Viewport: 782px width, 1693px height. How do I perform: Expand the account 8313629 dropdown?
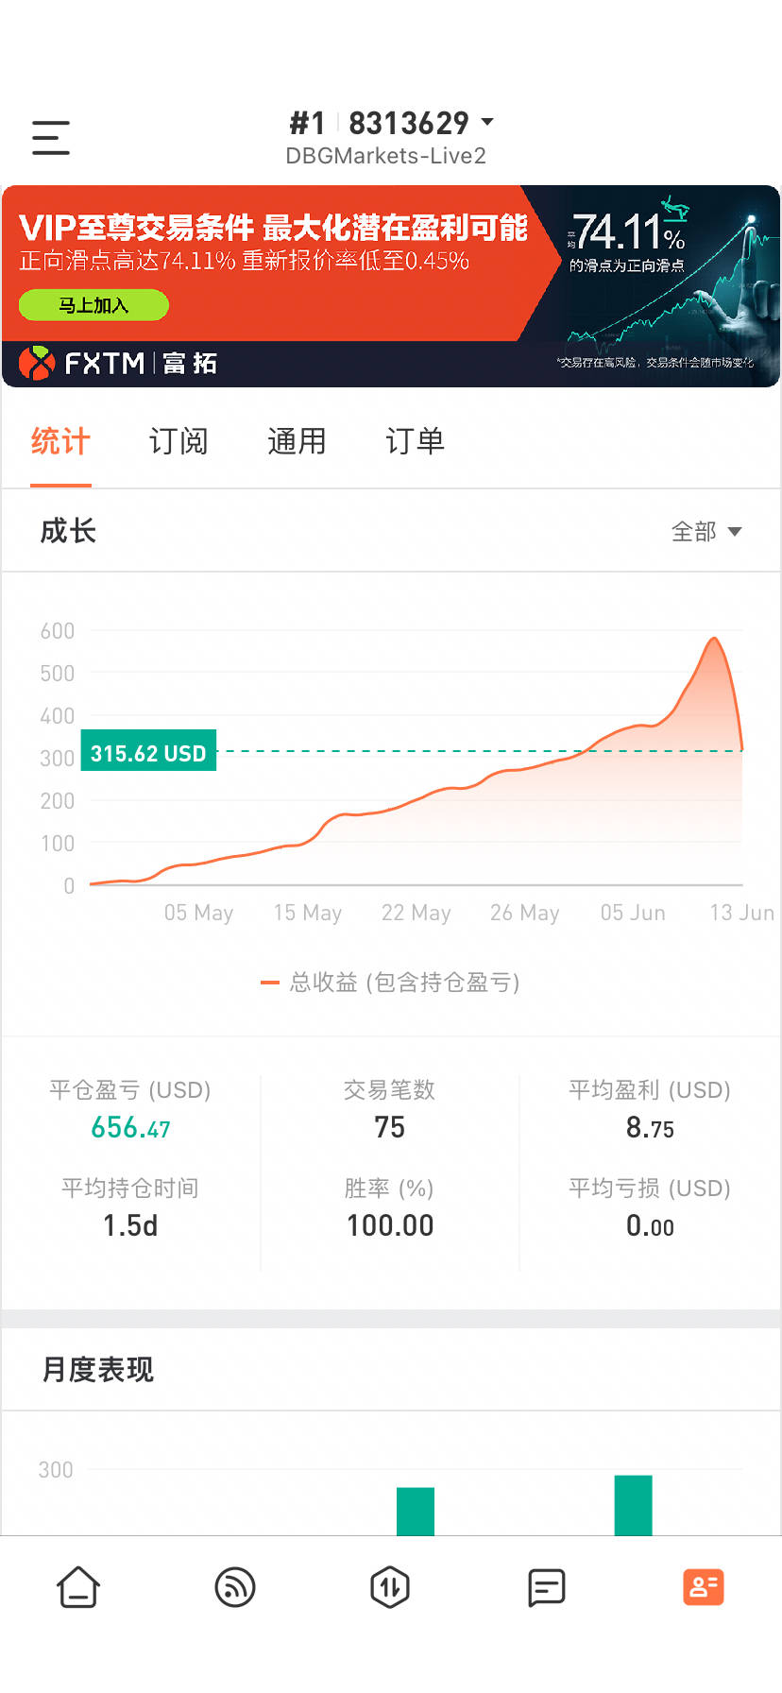pyautogui.click(x=487, y=123)
